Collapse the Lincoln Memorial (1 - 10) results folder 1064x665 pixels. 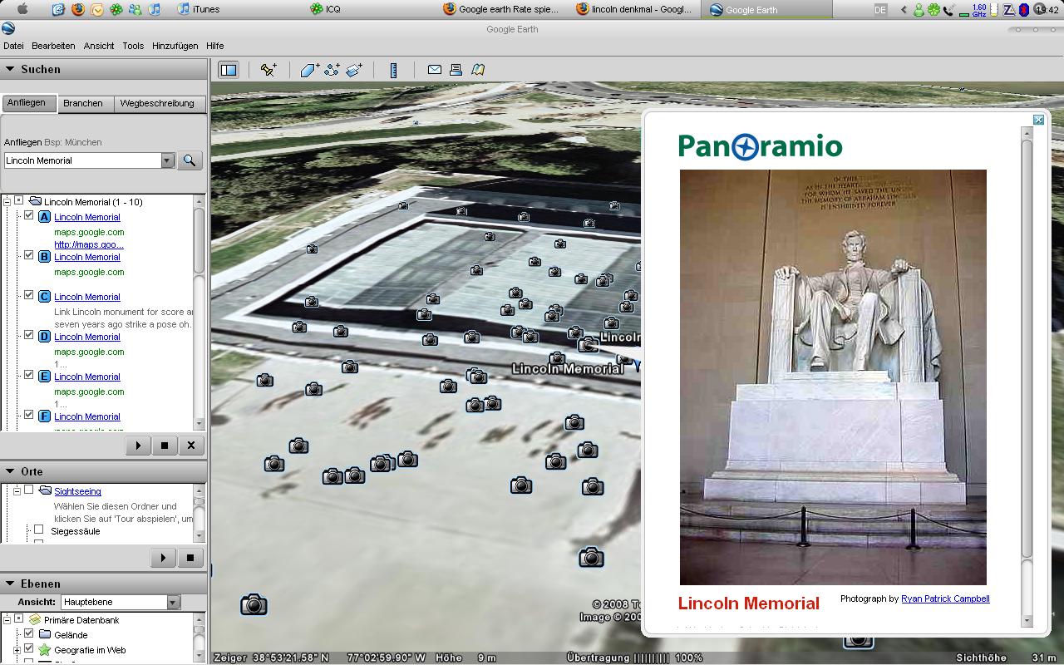(7, 201)
